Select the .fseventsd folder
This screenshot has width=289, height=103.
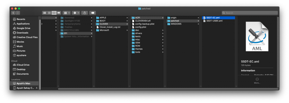click(x=76, y=18)
